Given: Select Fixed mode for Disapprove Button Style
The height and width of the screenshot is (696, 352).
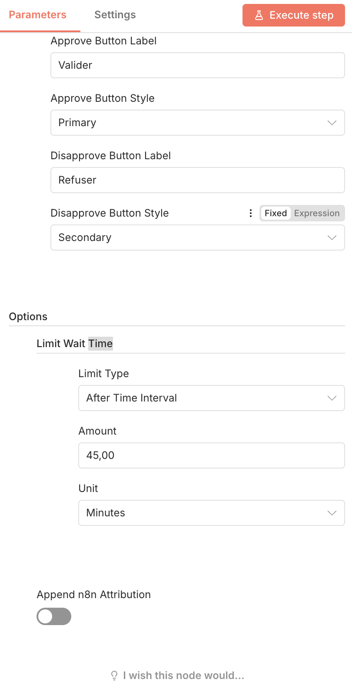Looking at the screenshot, I should (x=276, y=213).
